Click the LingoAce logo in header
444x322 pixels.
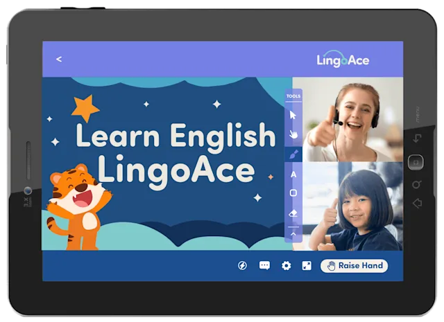(343, 59)
